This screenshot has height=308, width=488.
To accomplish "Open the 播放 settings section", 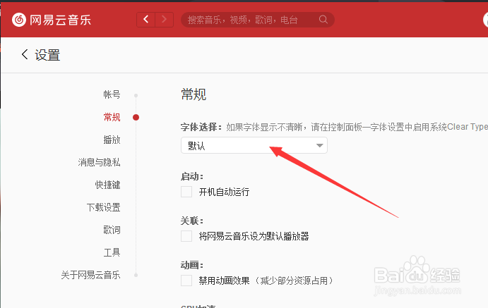I will point(112,140).
